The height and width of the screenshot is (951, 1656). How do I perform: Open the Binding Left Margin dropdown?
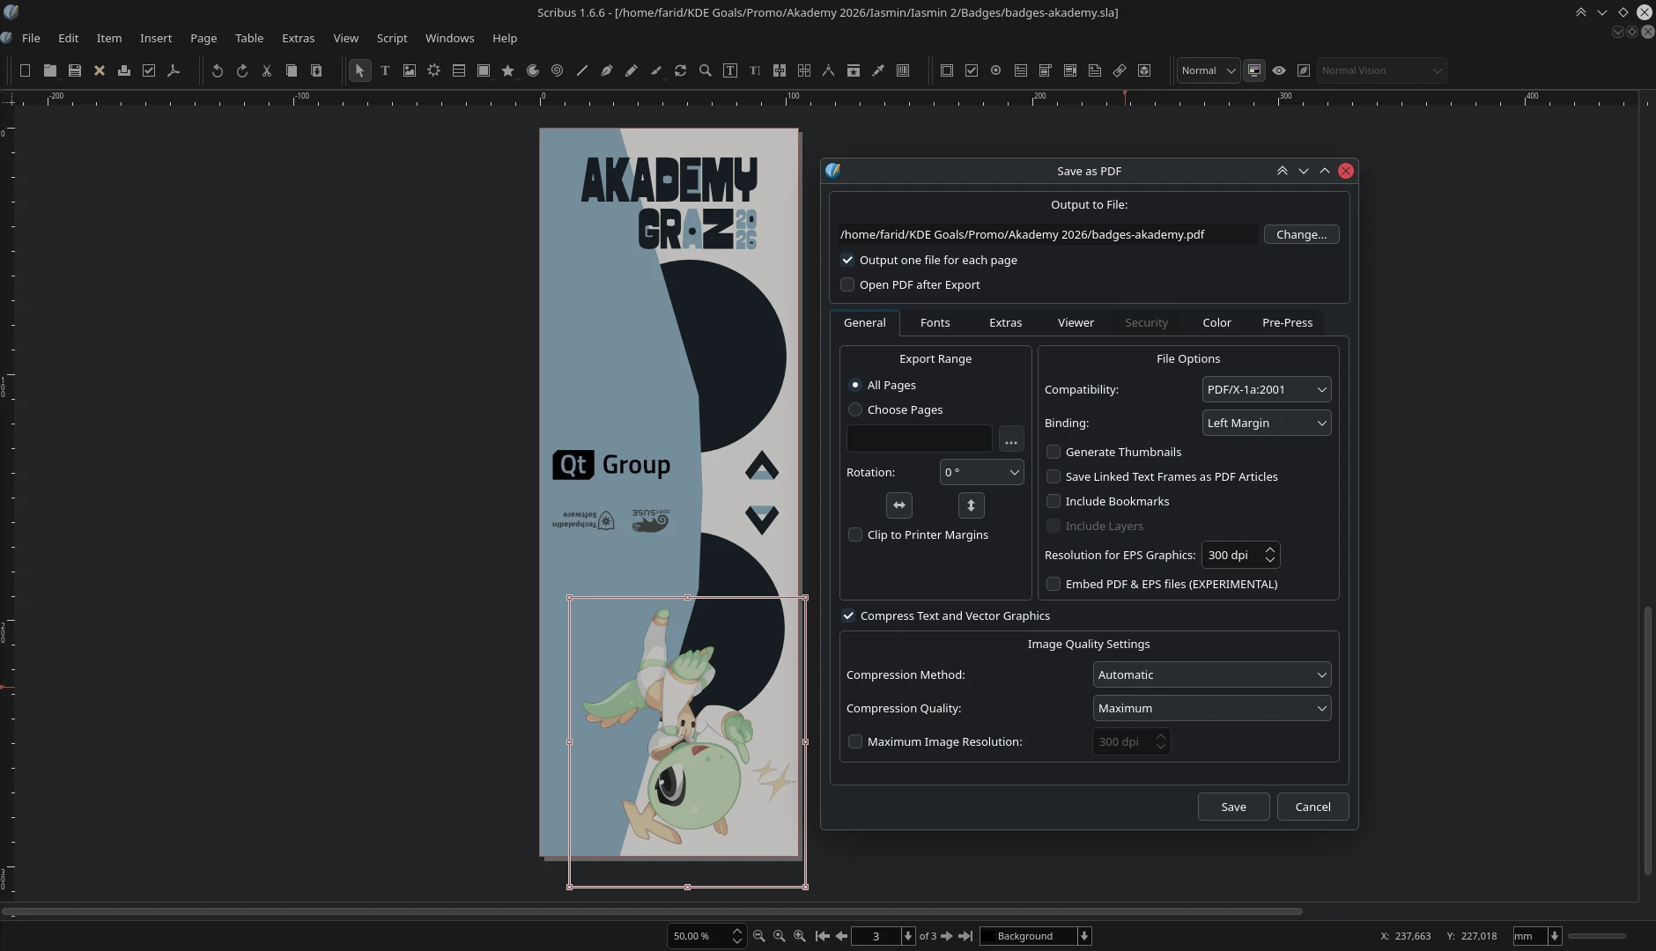1267,423
